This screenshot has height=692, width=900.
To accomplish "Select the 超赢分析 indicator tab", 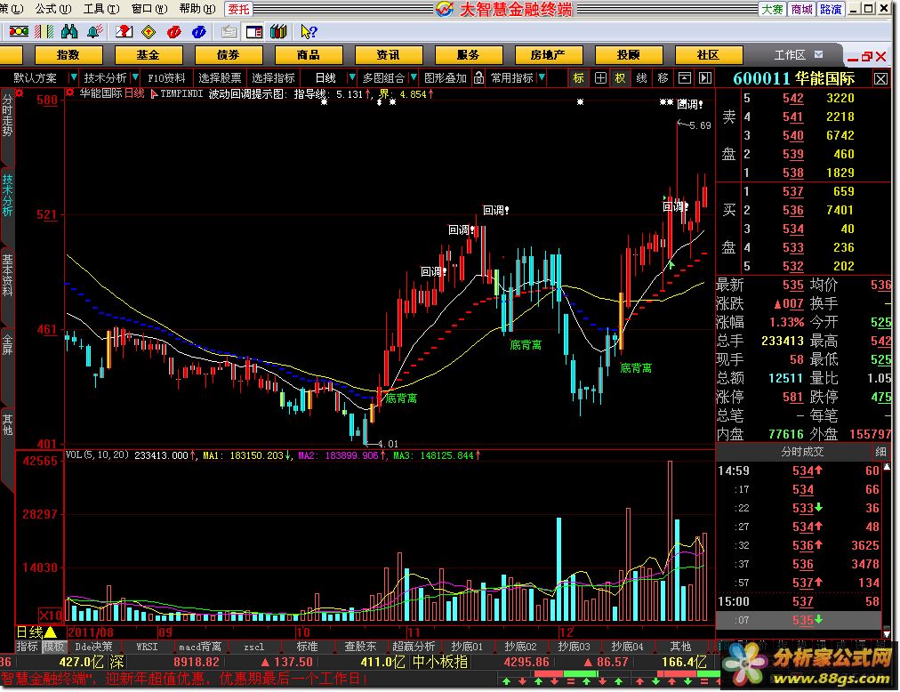I will point(414,647).
